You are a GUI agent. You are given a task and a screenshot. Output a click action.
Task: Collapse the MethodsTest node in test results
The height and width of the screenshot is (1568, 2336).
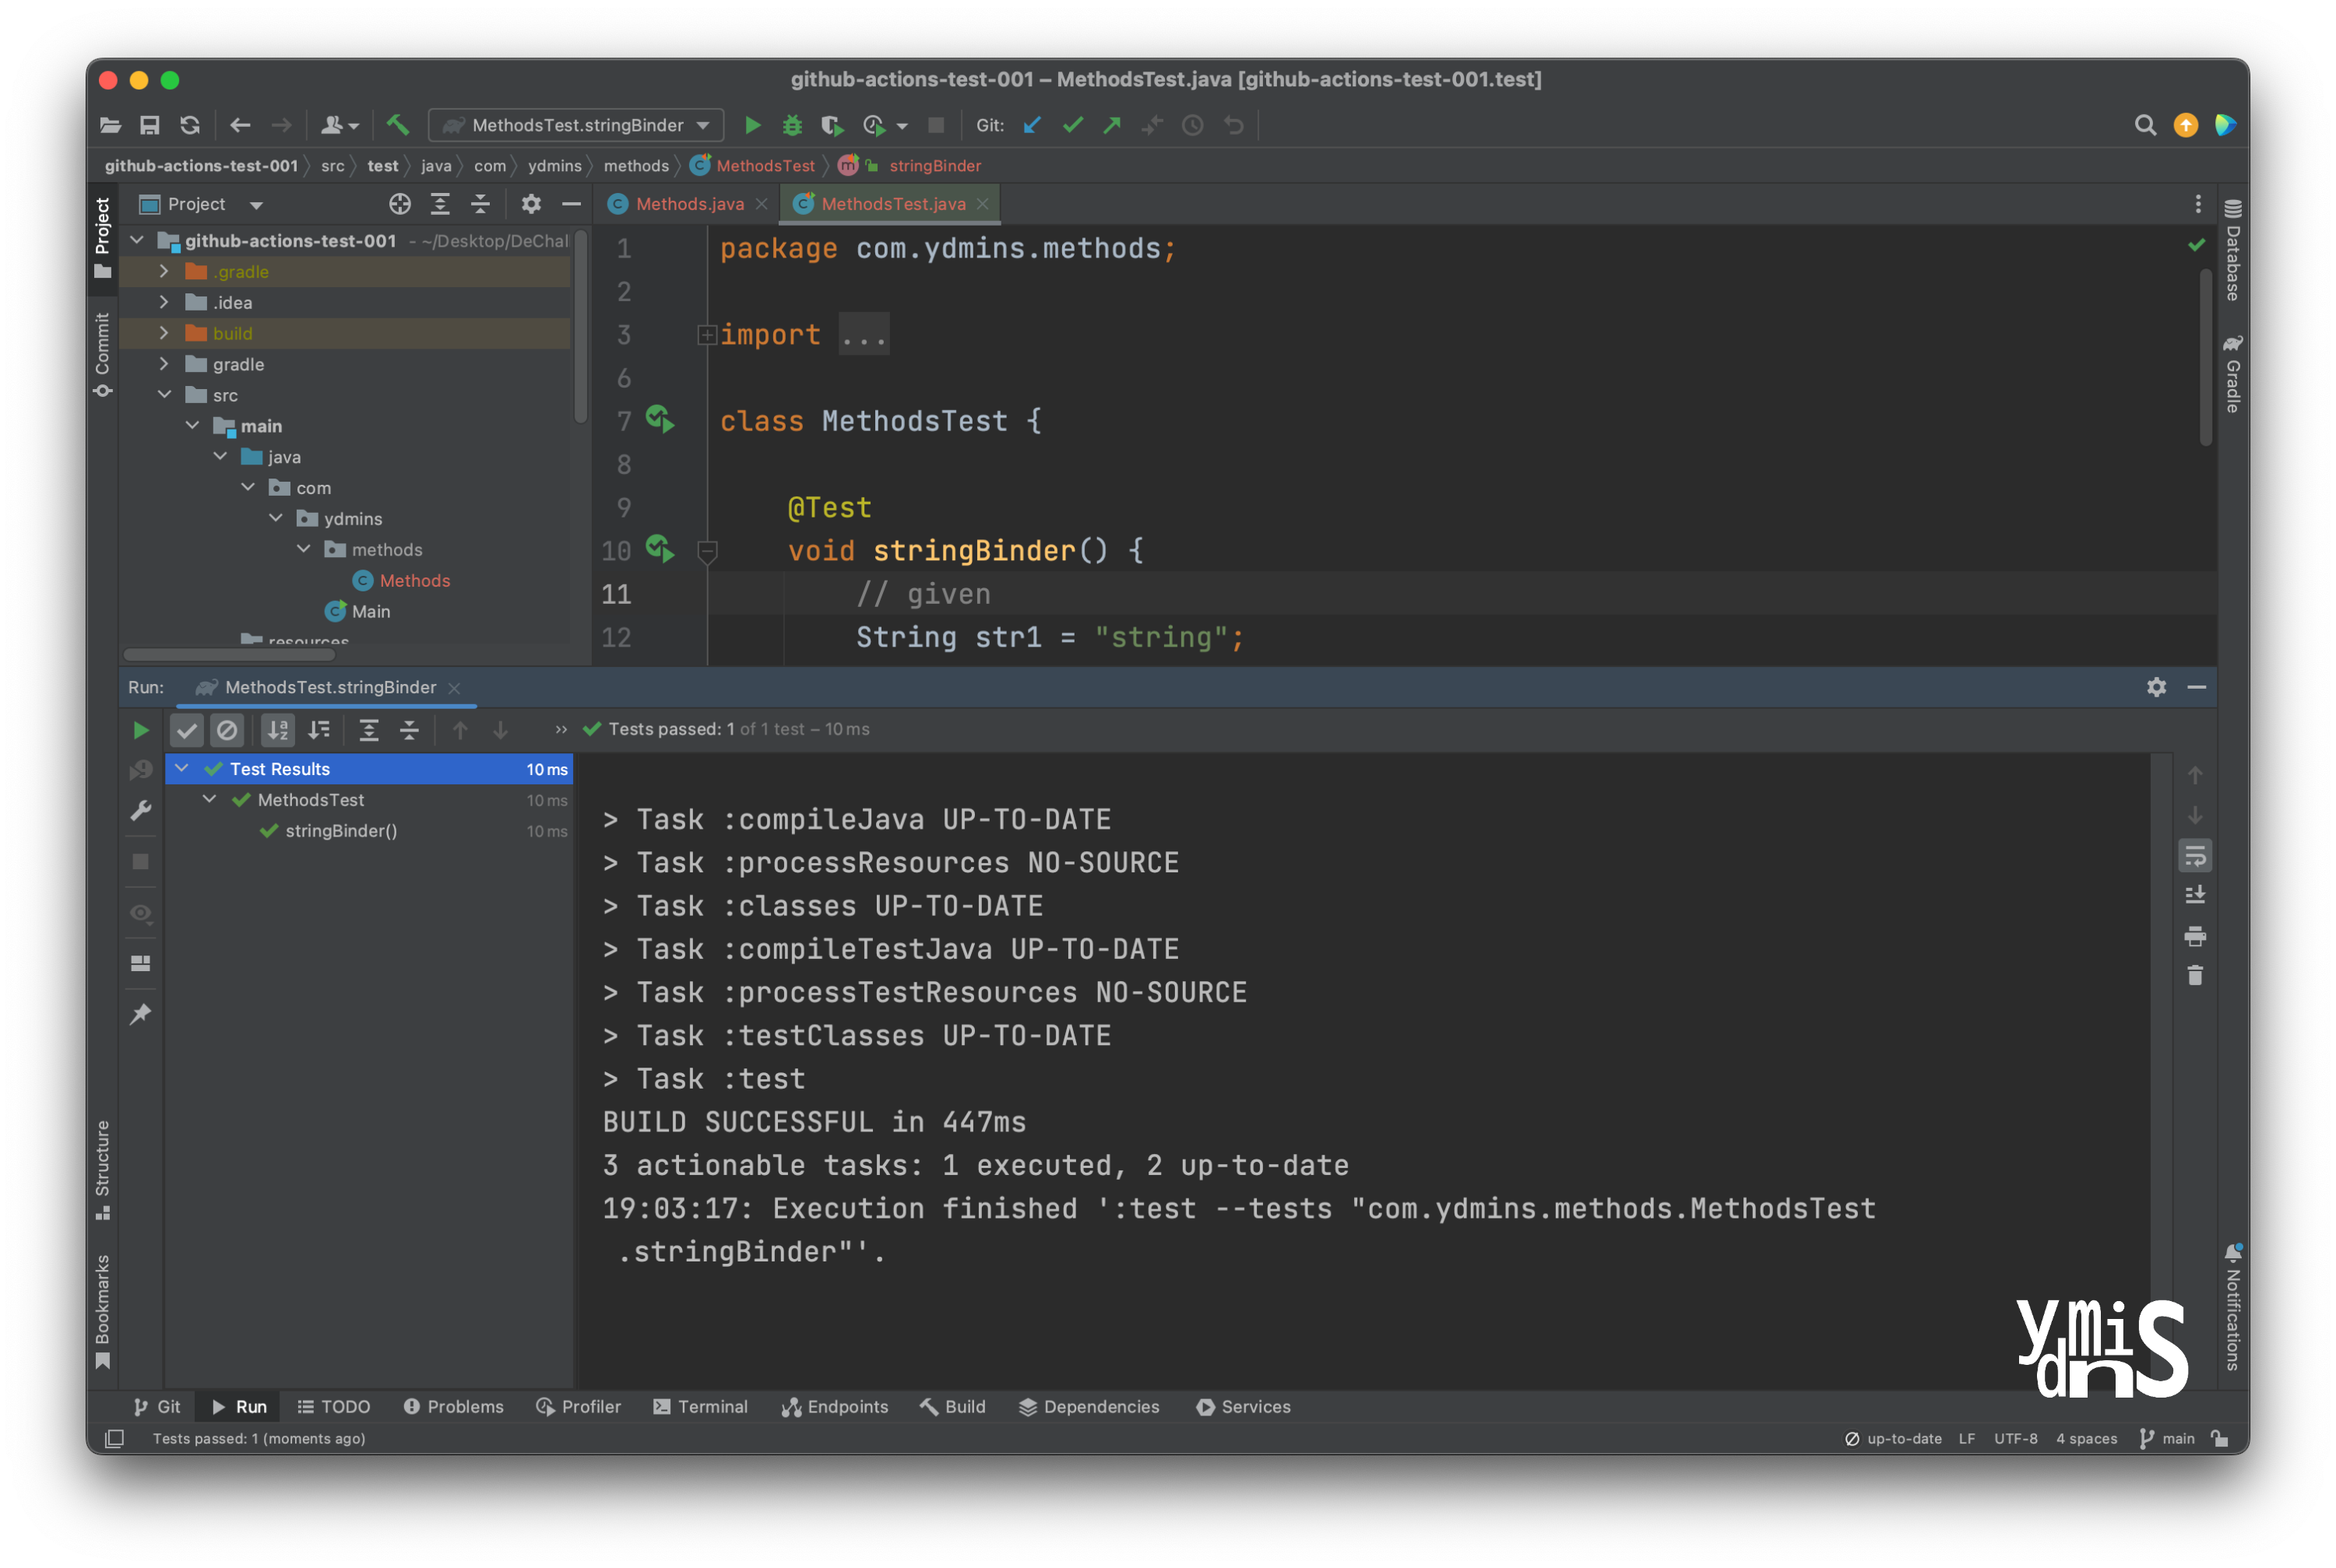pos(209,799)
